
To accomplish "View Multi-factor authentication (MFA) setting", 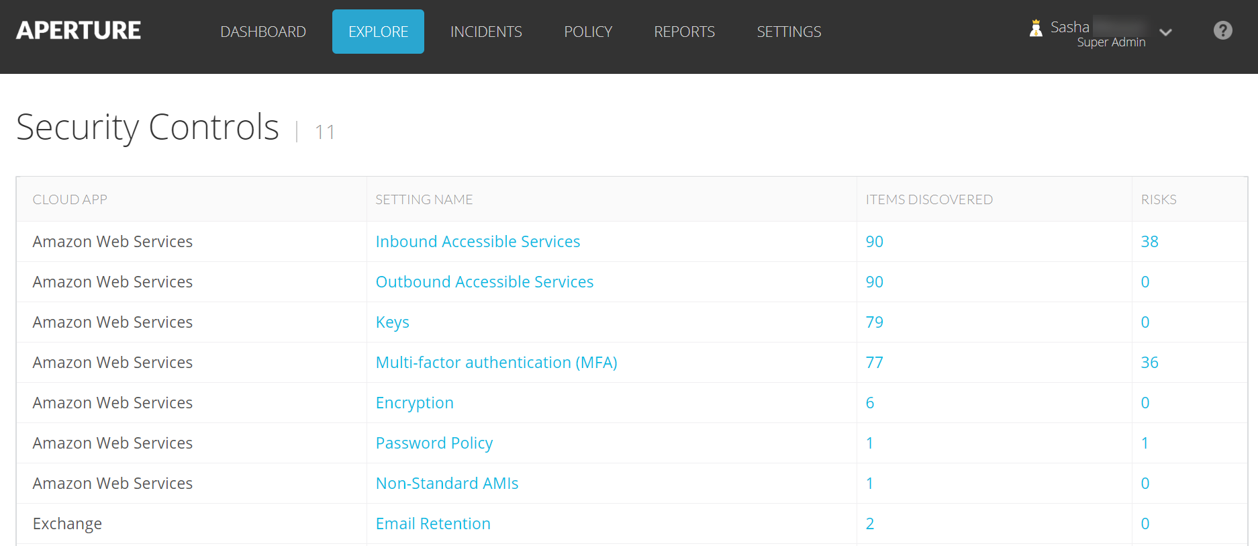I will (496, 363).
